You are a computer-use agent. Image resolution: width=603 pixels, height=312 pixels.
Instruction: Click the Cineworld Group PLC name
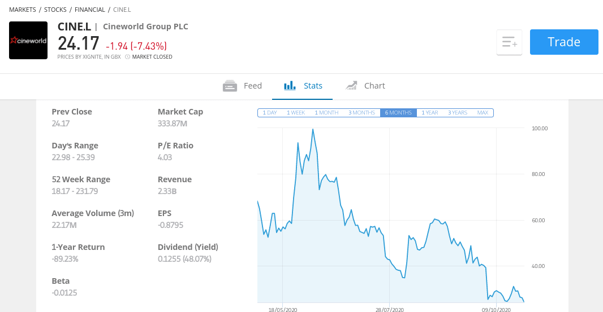coord(145,27)
